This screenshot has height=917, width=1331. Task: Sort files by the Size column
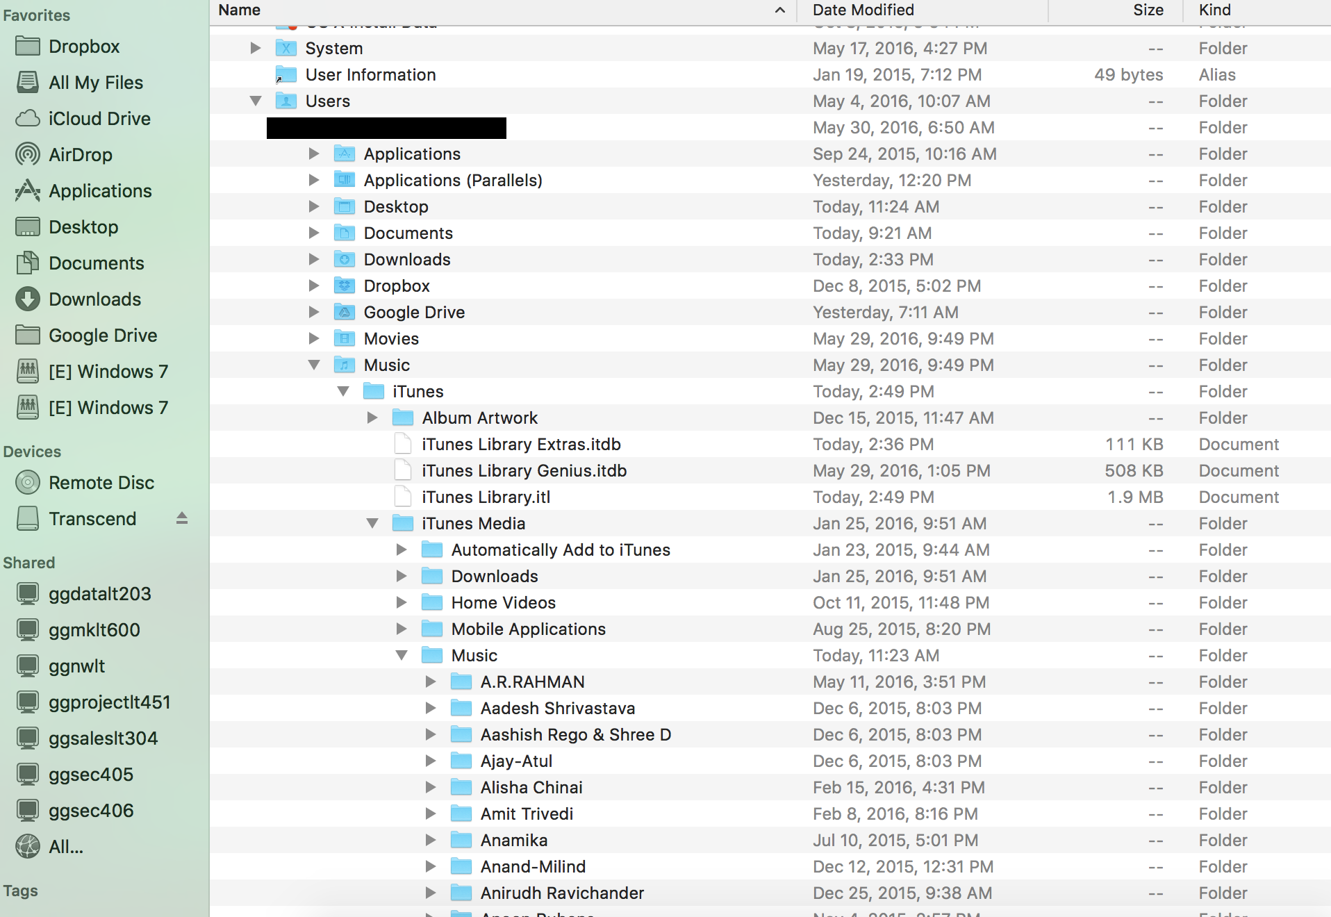(x=1148, y=10)
